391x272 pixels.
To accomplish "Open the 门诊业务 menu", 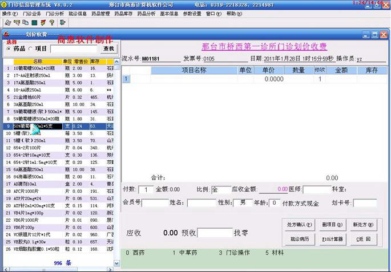I will click(32, 14).
